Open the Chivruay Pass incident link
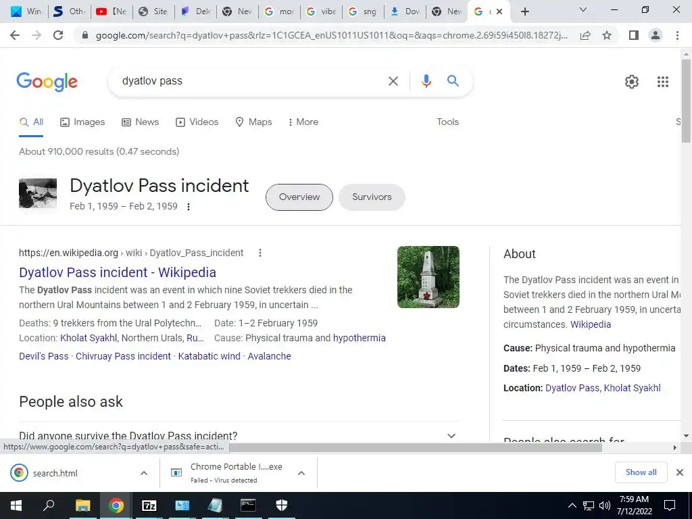The width and height of the screenshot is (692, 519). (123, 356)
